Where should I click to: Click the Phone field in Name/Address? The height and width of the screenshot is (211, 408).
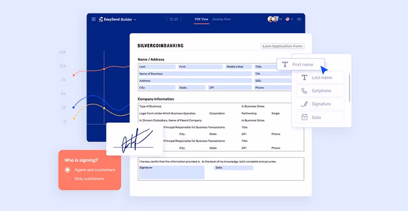coord(273,88)
